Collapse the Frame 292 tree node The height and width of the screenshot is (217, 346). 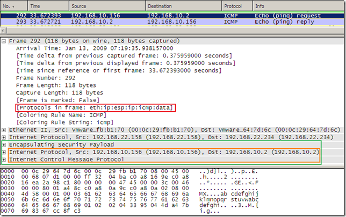5,41
